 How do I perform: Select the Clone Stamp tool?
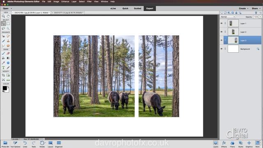[8, 41]
